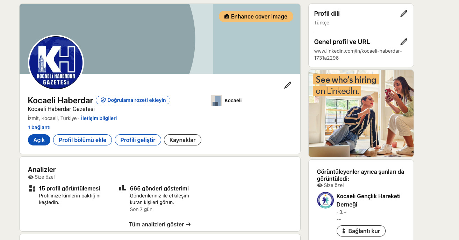Select the Kocaeli Haberdar profile photo
459x240 pixels.
(56, 63)
